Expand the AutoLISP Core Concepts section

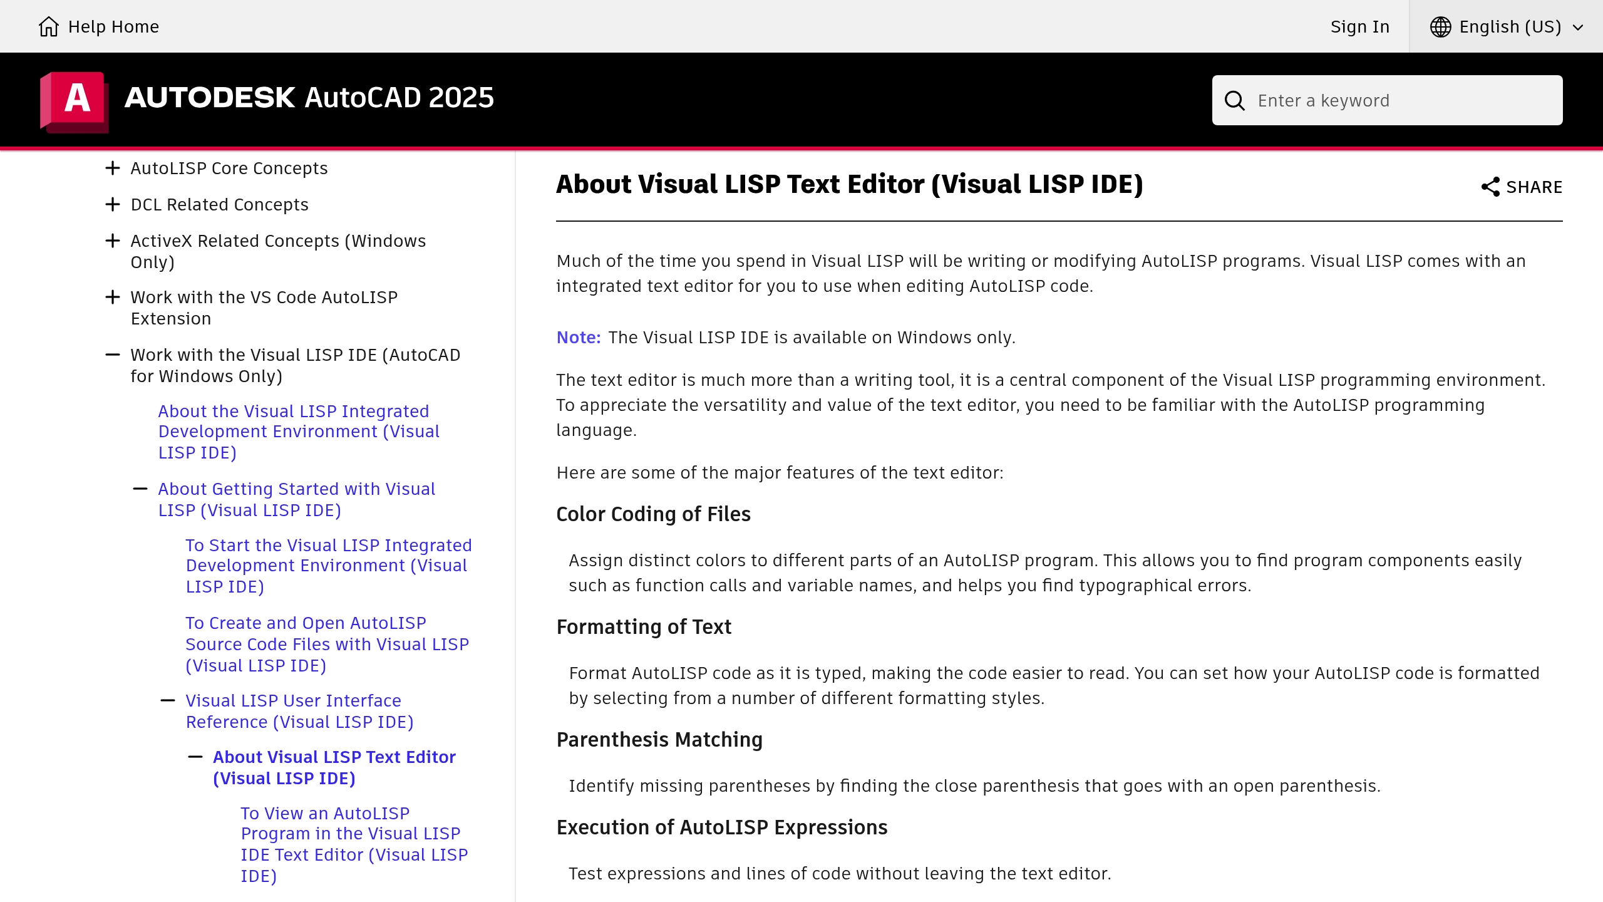pos(113,167)
